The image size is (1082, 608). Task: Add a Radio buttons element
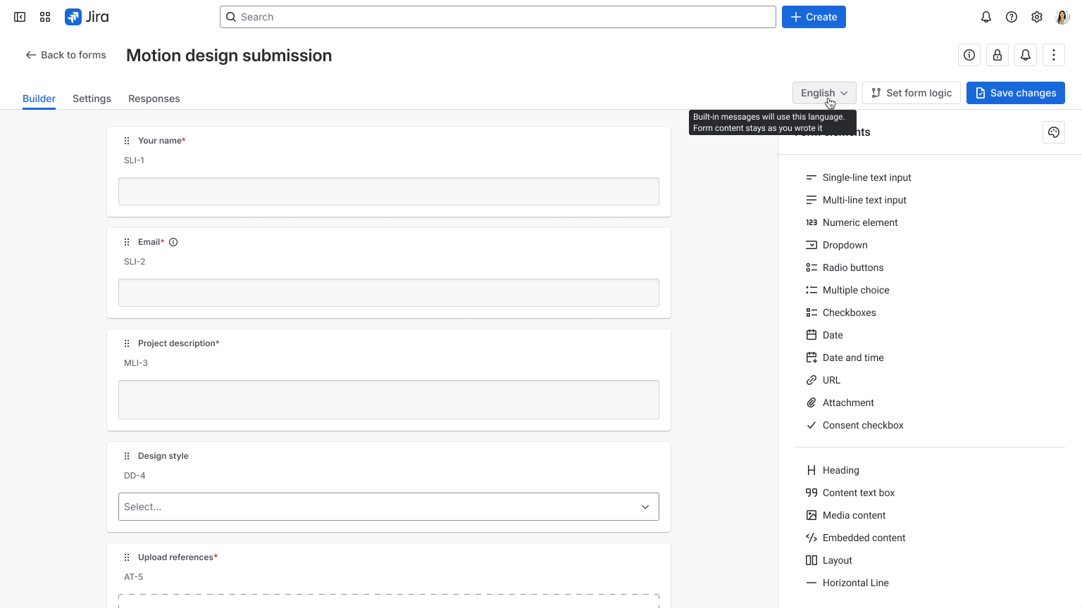point(845,267)
